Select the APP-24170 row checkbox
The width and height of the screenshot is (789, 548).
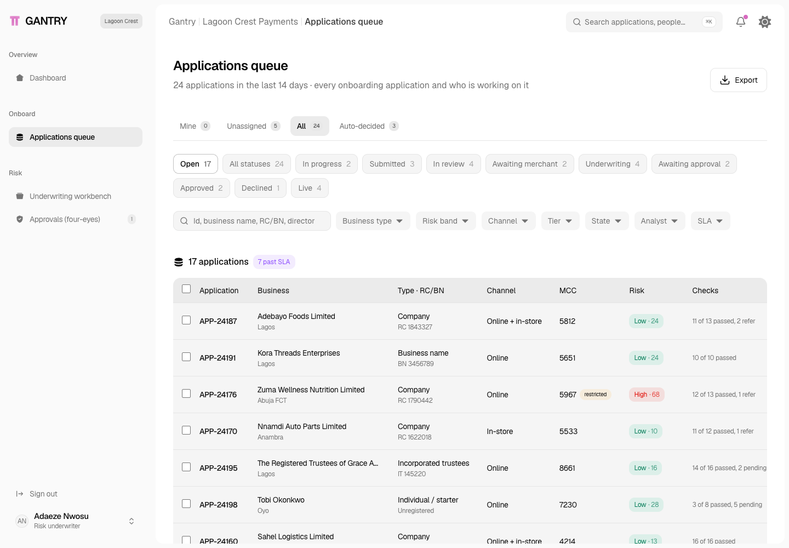pyautogui.click(x=186, y=430)
